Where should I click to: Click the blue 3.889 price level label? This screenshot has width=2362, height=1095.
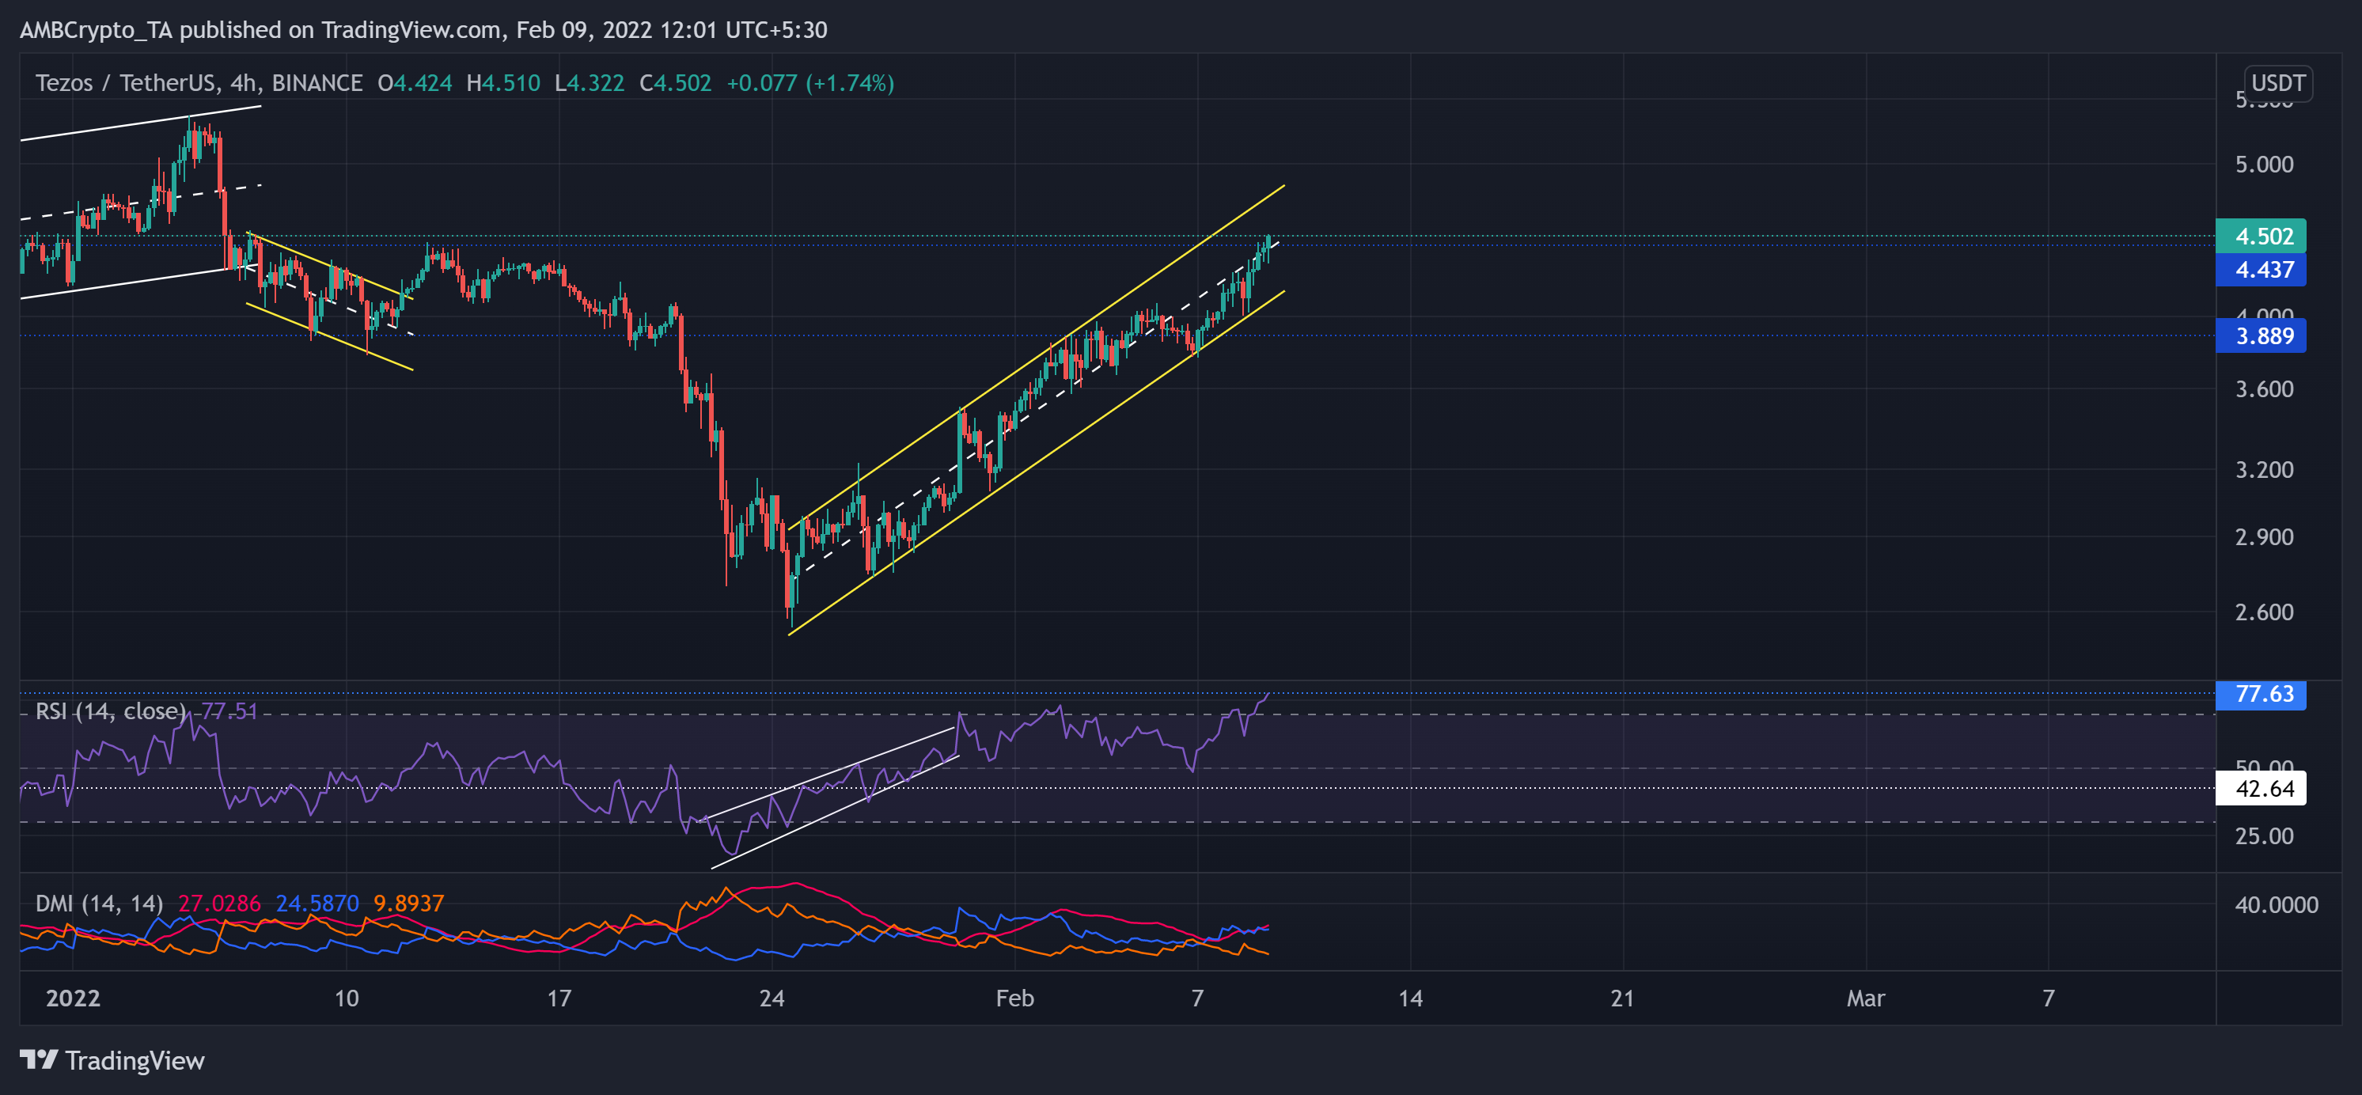point(2260,335)
